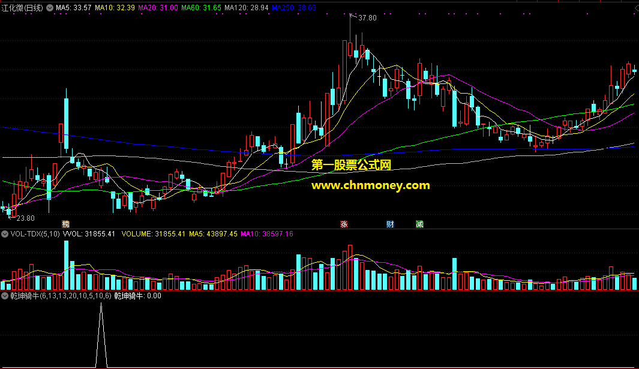Image resolution: width=639 pixels, height=369 pixels.
Task: Select the volume MA10: 38597.16 label
Action: 267,234
